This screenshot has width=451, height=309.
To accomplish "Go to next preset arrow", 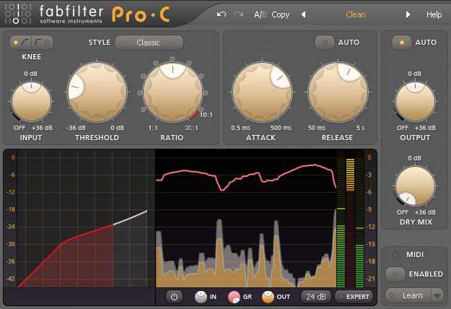I will pos(408,14).
